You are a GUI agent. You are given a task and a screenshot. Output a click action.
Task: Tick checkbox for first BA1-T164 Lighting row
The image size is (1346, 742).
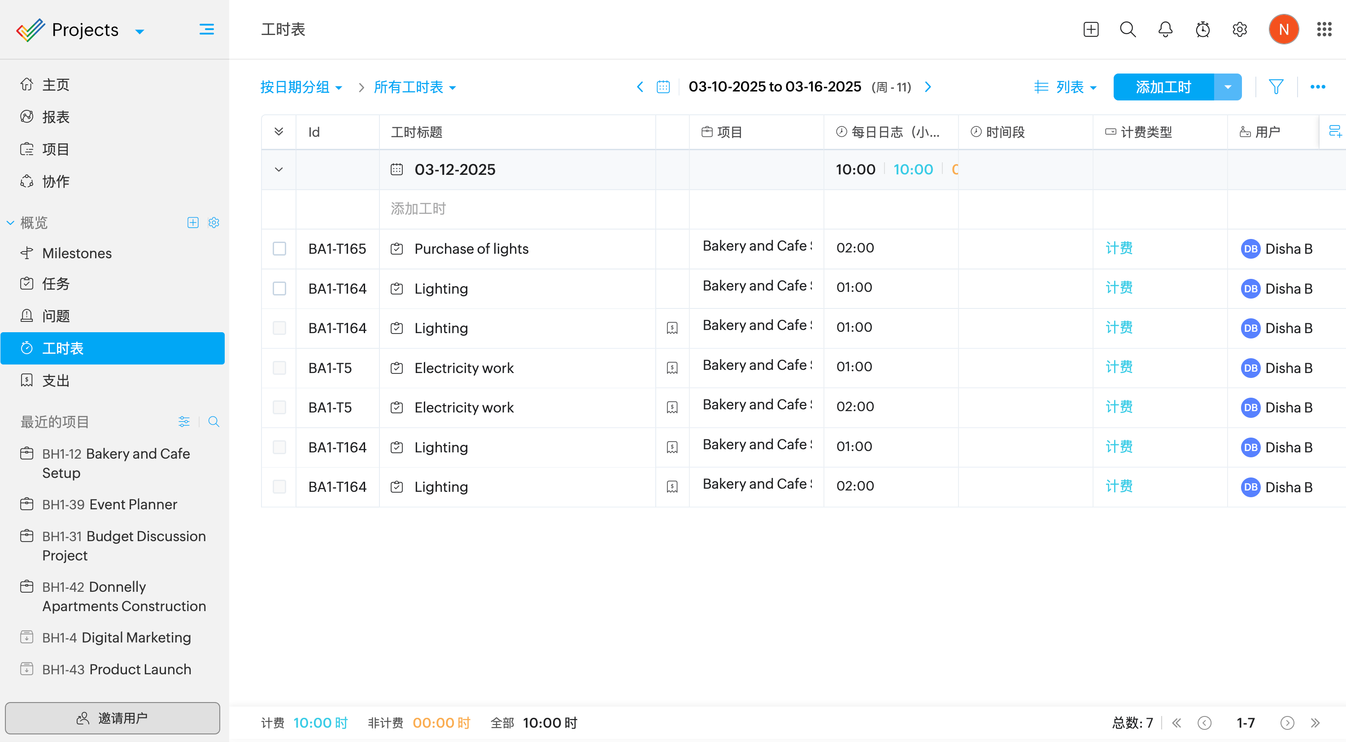pos(279,288)
